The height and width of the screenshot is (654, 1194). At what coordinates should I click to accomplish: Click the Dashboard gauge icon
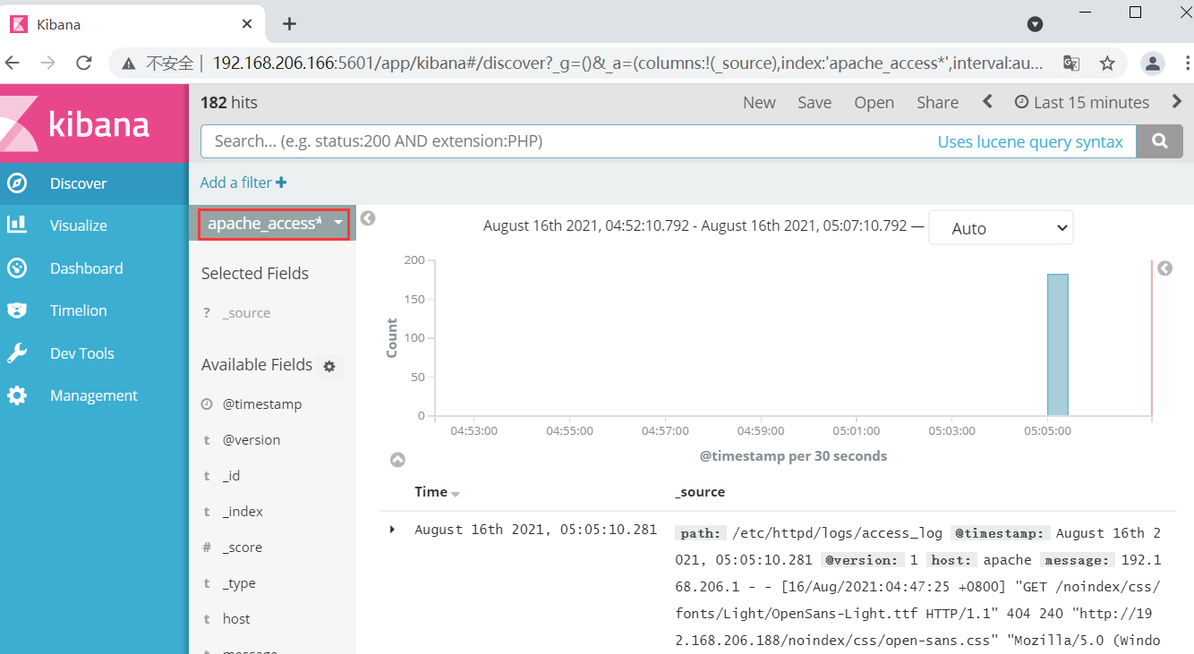pos(17,268)
